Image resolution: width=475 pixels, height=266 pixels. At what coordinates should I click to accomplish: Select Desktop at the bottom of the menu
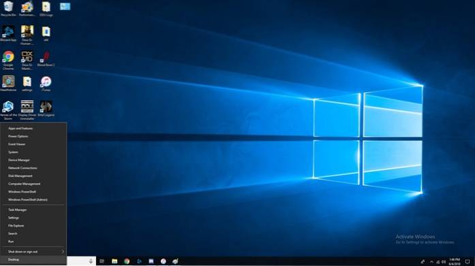pyautogui.click(x=33, y=260)
